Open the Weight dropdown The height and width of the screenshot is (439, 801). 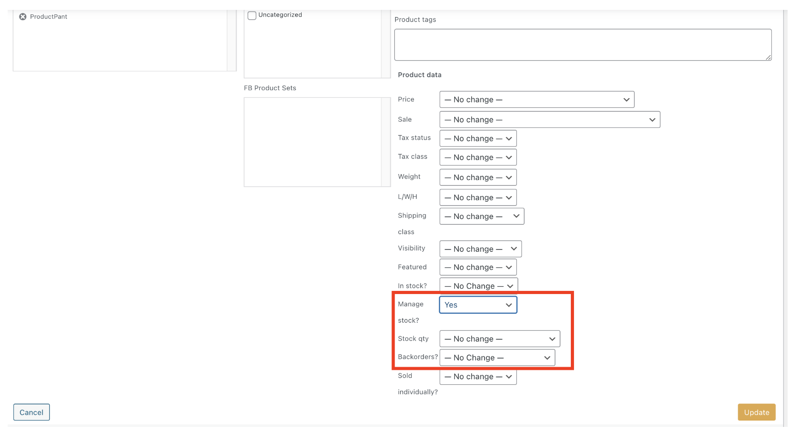[x=478, y=178]
